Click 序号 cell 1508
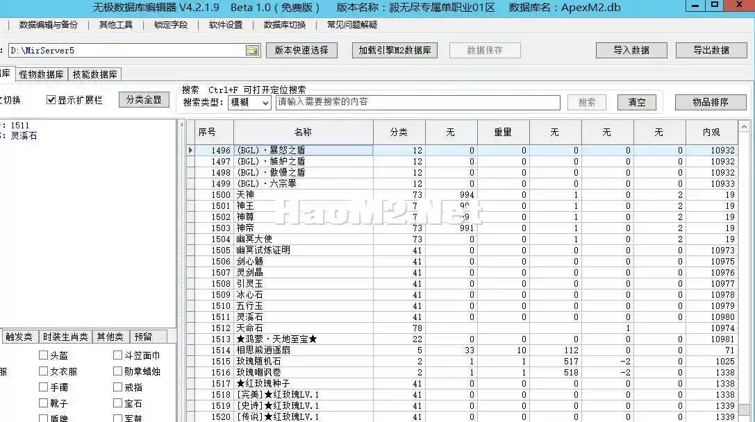 tap(214, 283)
